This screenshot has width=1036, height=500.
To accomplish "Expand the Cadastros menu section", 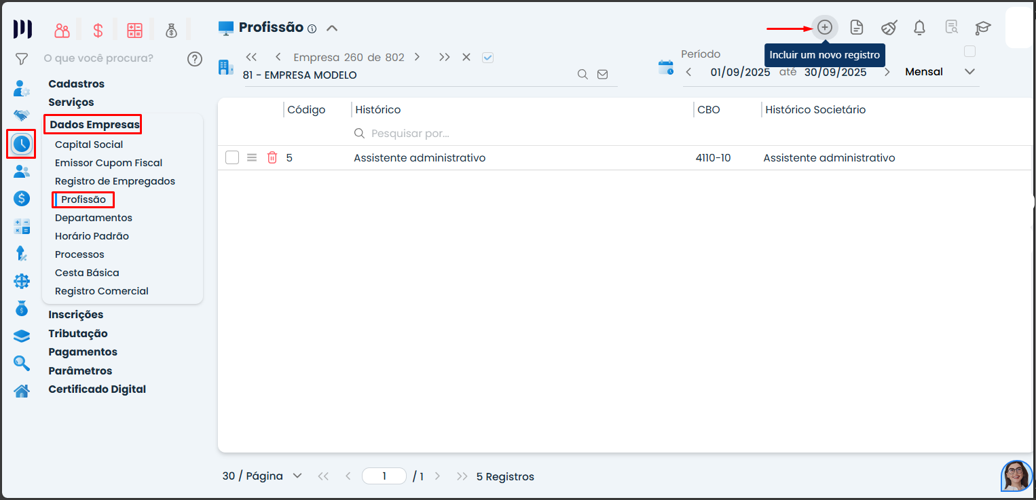I will pyautogui.click(x=77, y=84).
